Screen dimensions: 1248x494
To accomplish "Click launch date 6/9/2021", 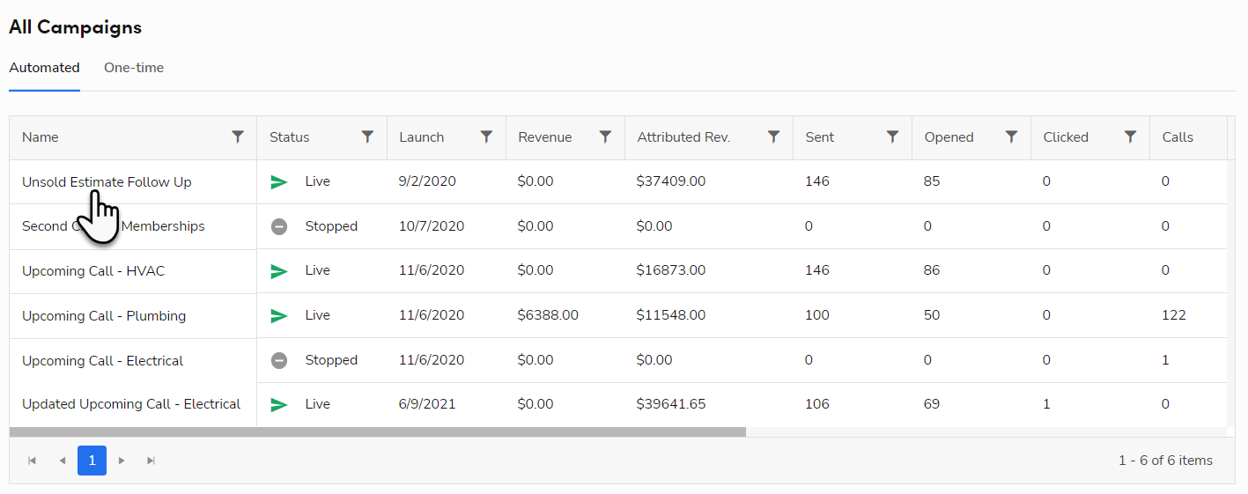I will click(x=428, y=404).
